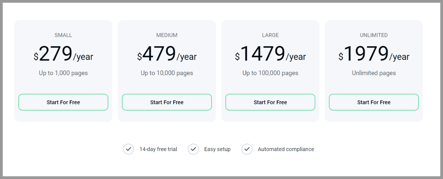Click the Automated compliance checkmark icon
Screen dimensions: 443x179
[x=247, y=149]
